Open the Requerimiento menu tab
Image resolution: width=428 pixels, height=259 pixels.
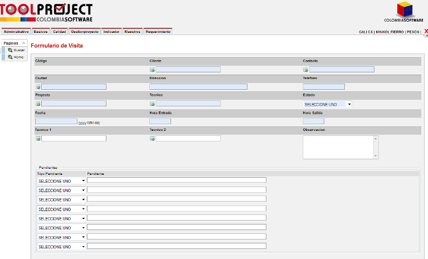158,32
